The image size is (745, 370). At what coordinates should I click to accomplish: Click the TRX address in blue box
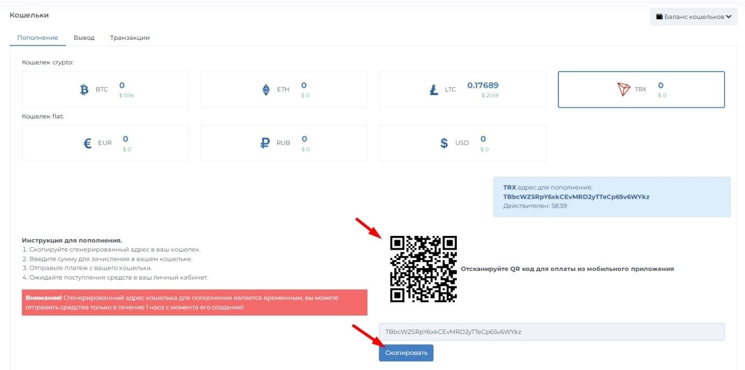[576, 197]
